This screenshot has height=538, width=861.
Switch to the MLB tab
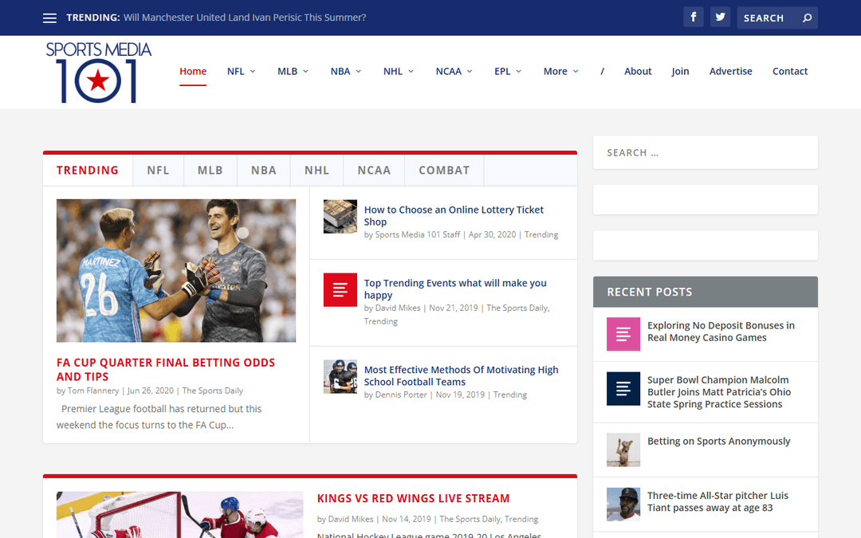coord(210,171)
